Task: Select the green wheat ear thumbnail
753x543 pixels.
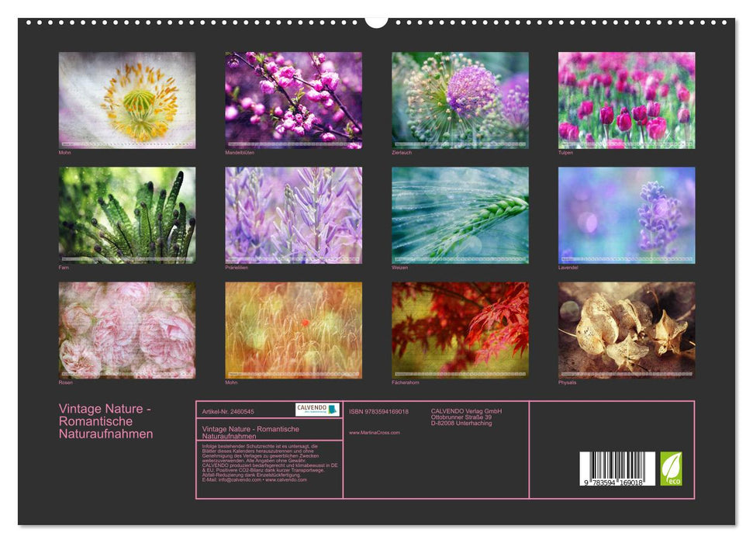Action: [x=460, y=215]
